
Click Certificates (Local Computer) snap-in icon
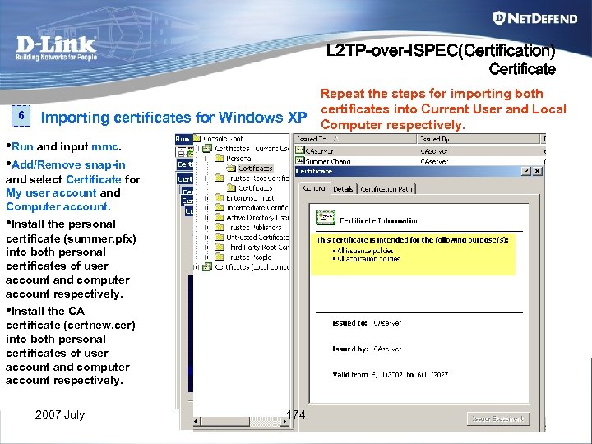pyautogui.click(x=206, y=267)
